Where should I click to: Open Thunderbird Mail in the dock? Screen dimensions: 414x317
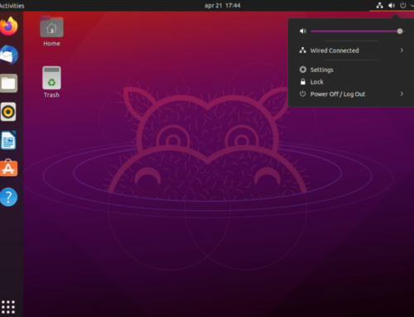coord(8,55)
